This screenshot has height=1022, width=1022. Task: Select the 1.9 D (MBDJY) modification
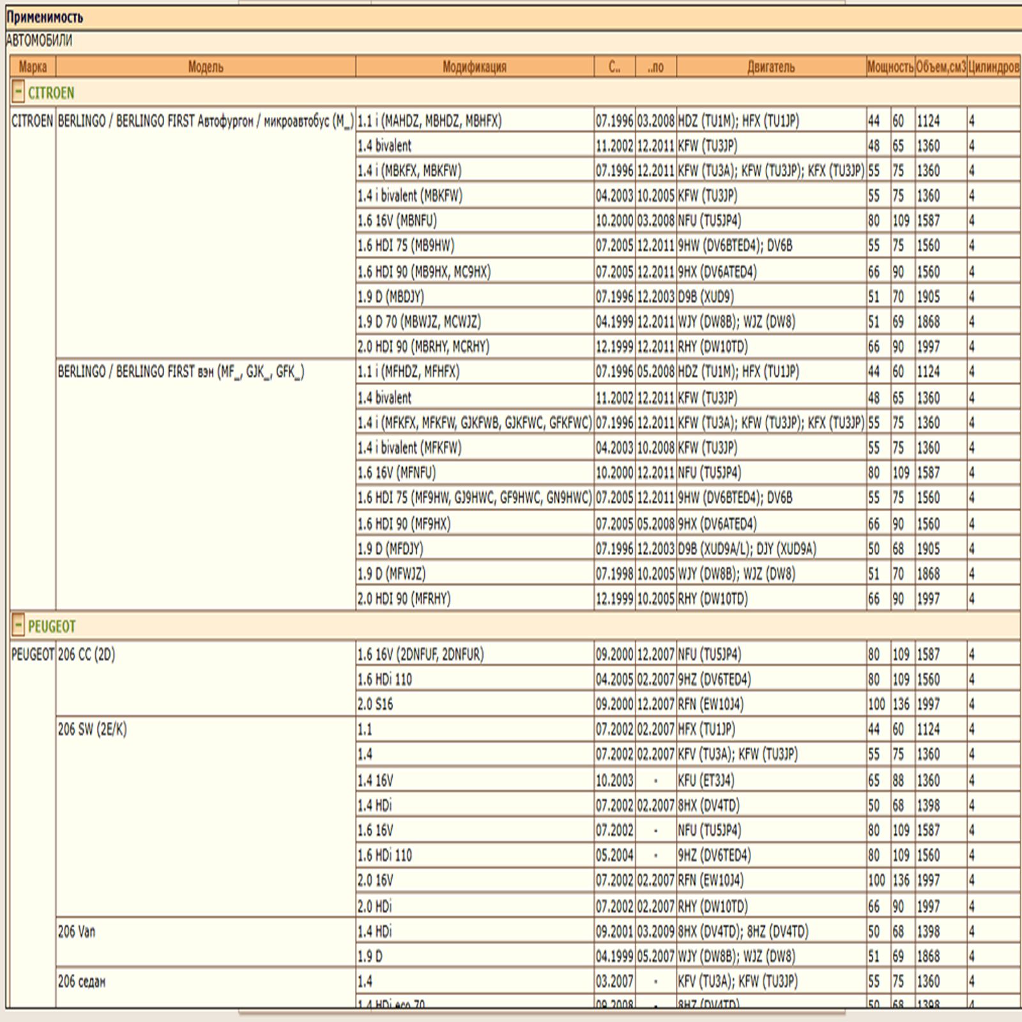pos(390,296)
